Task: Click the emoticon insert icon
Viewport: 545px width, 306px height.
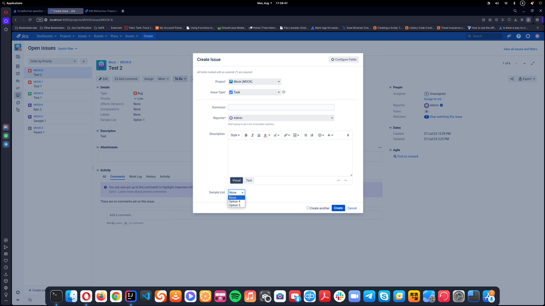Action: 321,136
